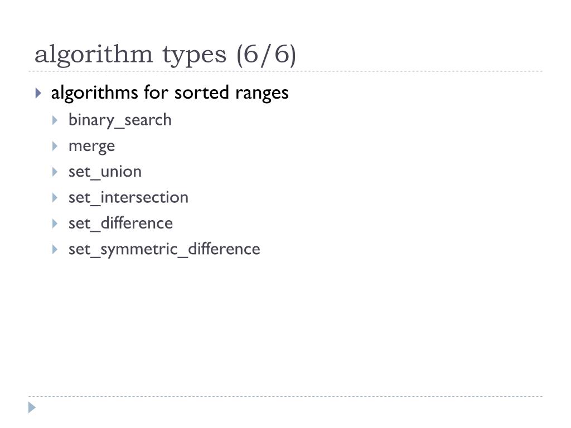Click the binary_search list item text
Image resolution: width=571 pixels, height=428 pixels.
point(120,120)
